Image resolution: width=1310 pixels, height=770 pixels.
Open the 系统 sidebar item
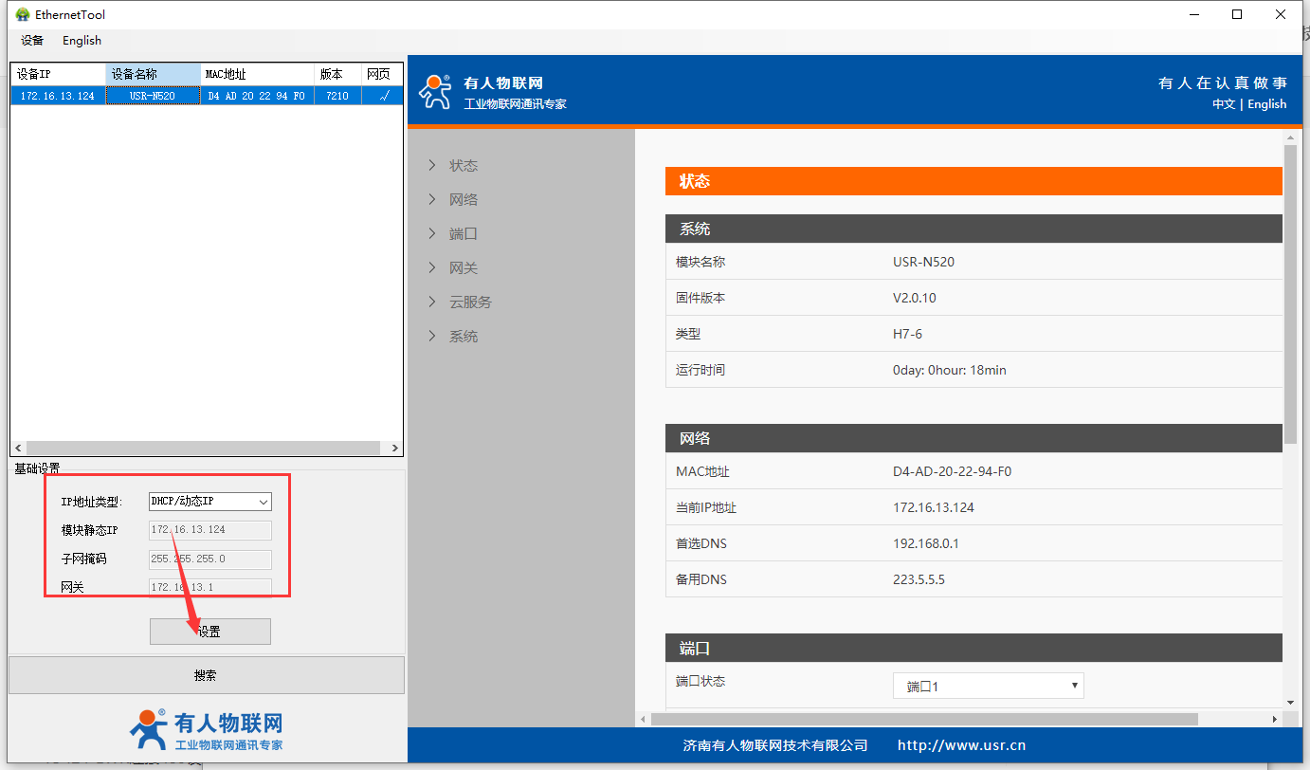pos(463,337)
